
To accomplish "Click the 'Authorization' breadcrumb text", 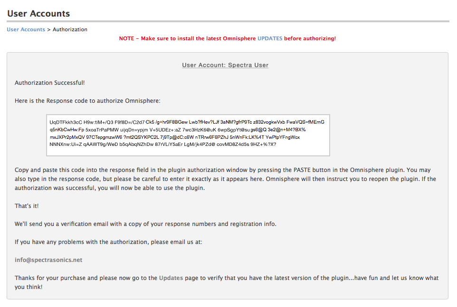I will click(x=70, y=29).
